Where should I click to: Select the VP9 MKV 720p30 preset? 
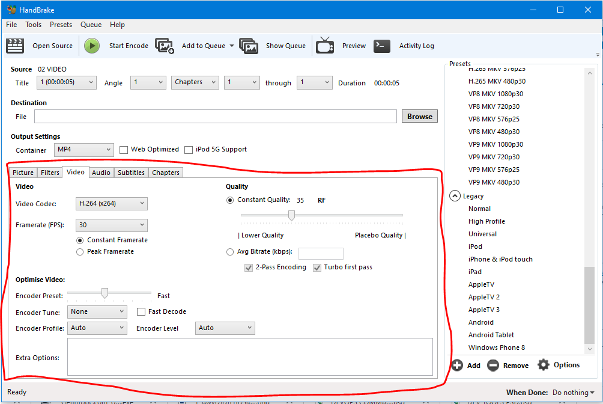click(494, 157)
